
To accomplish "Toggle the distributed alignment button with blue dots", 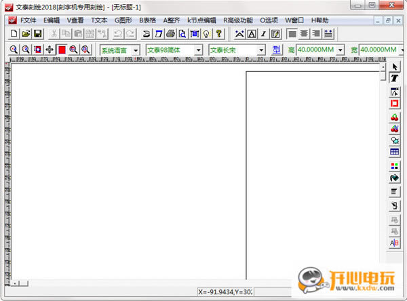I will pyautogui.click(x=328, y=34).
